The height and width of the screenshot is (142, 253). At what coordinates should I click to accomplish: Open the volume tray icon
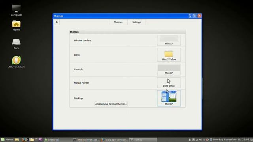pyautogui.click(x=200, y=140)
